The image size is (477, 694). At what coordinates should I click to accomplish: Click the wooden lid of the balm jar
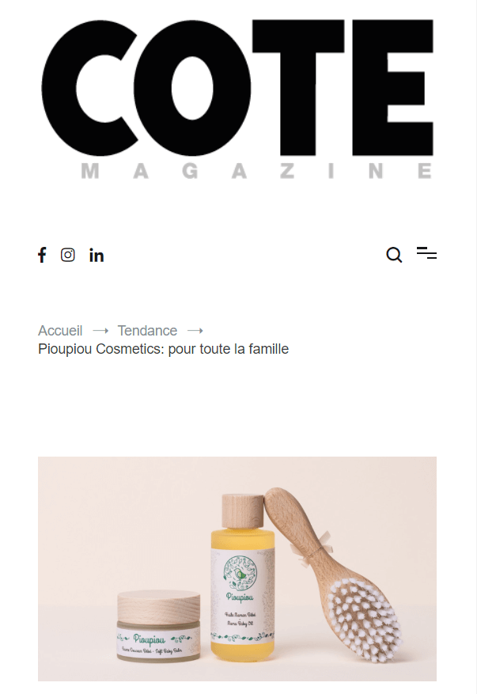tap(158, 606)
